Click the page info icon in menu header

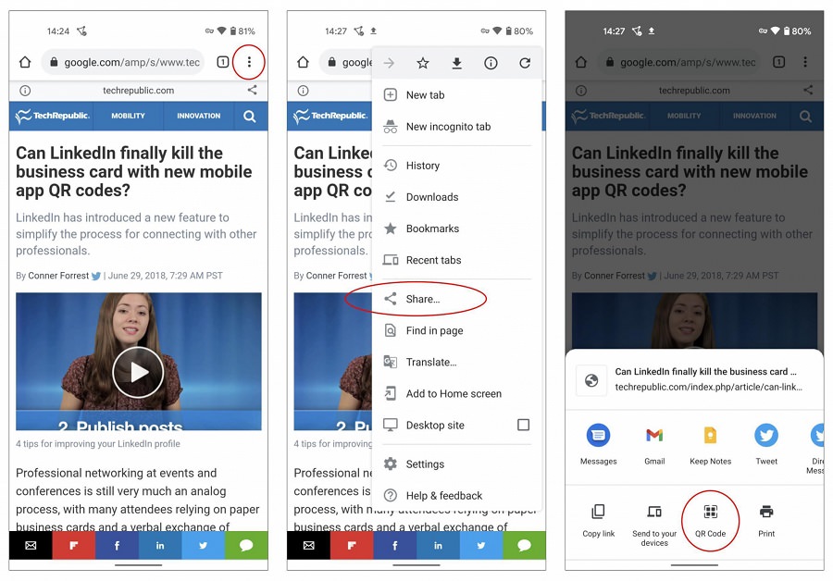491,63
